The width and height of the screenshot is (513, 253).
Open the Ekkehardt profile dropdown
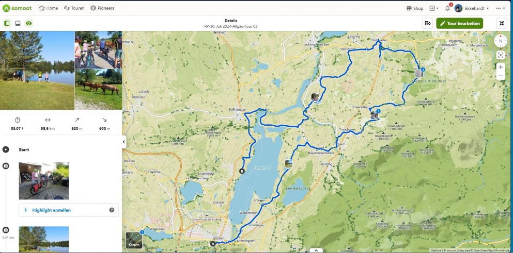(x=472, y=8)
